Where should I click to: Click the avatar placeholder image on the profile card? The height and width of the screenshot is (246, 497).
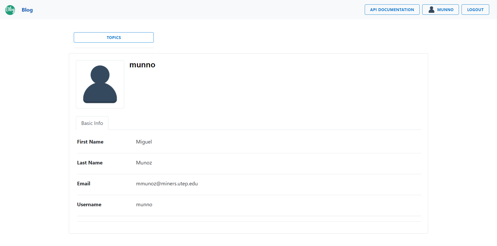point(100,84)
